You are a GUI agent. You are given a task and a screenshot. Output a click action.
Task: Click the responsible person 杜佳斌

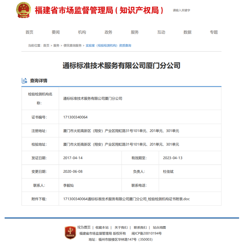point(168,172)
